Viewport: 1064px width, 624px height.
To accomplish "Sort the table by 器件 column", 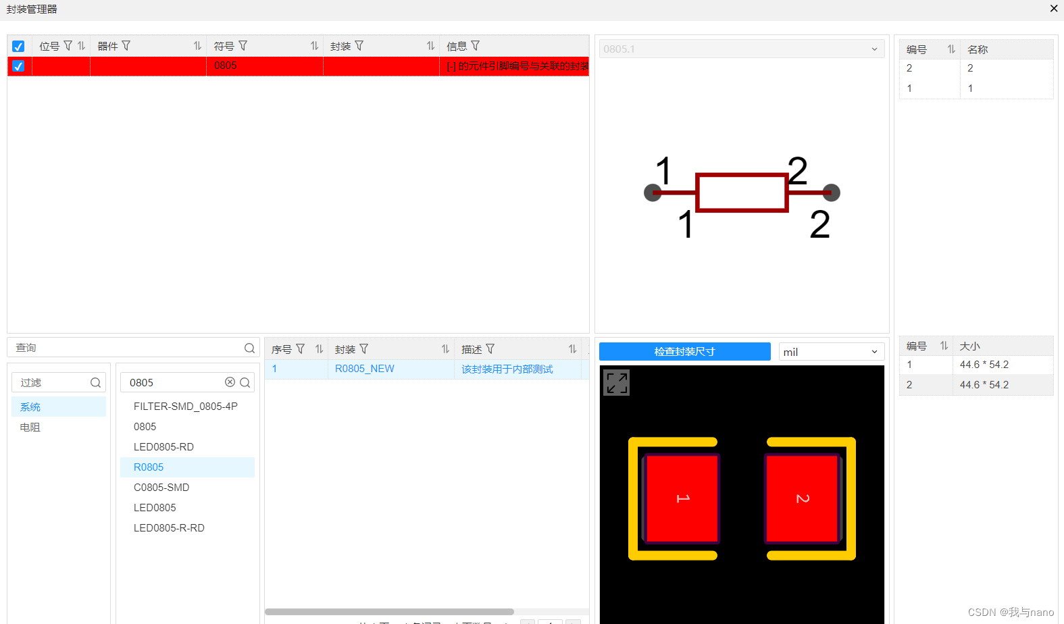I will pyautogui.click(x=197, y=46).
